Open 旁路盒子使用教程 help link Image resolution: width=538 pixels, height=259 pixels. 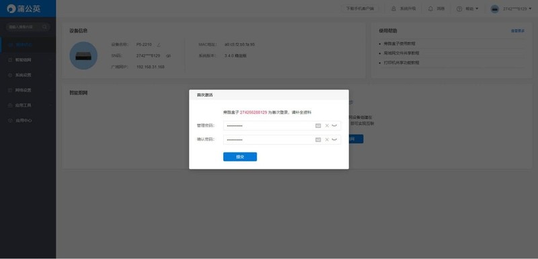point(399,44)
